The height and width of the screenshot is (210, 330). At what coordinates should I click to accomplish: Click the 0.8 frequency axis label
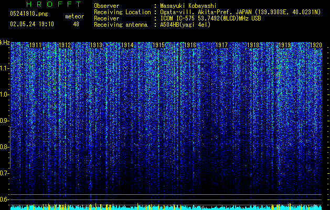click(x=4, y=147)
